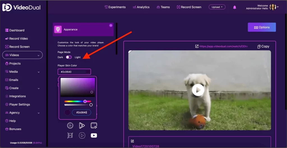Collapse the Appearance panel with its minus icon
The width and height of the screenshot is (287, 148).
click(x=111, y=25)
